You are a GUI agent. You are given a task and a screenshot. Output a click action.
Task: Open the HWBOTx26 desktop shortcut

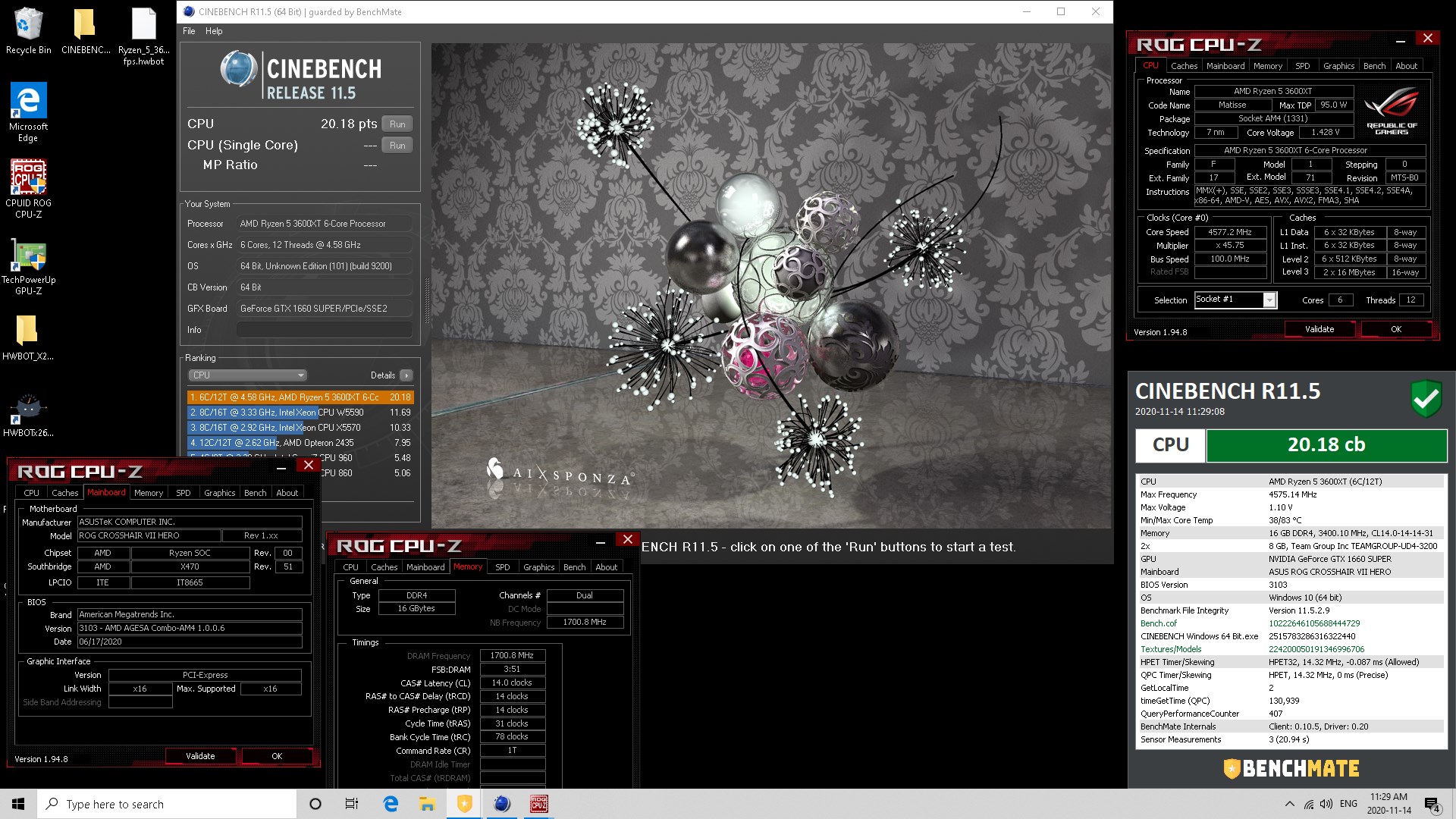(28, 415)
